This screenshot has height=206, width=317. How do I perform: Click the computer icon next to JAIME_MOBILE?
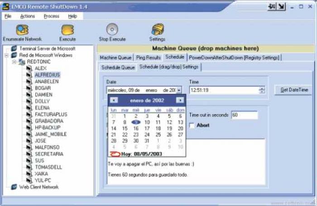click(29, 134)
